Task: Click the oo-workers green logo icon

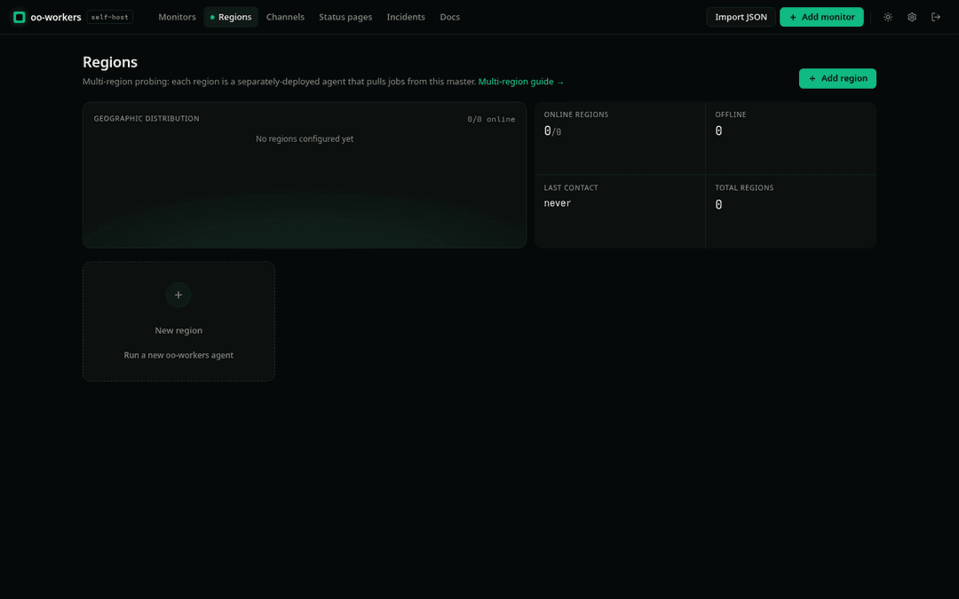Action: pos(19,17)
